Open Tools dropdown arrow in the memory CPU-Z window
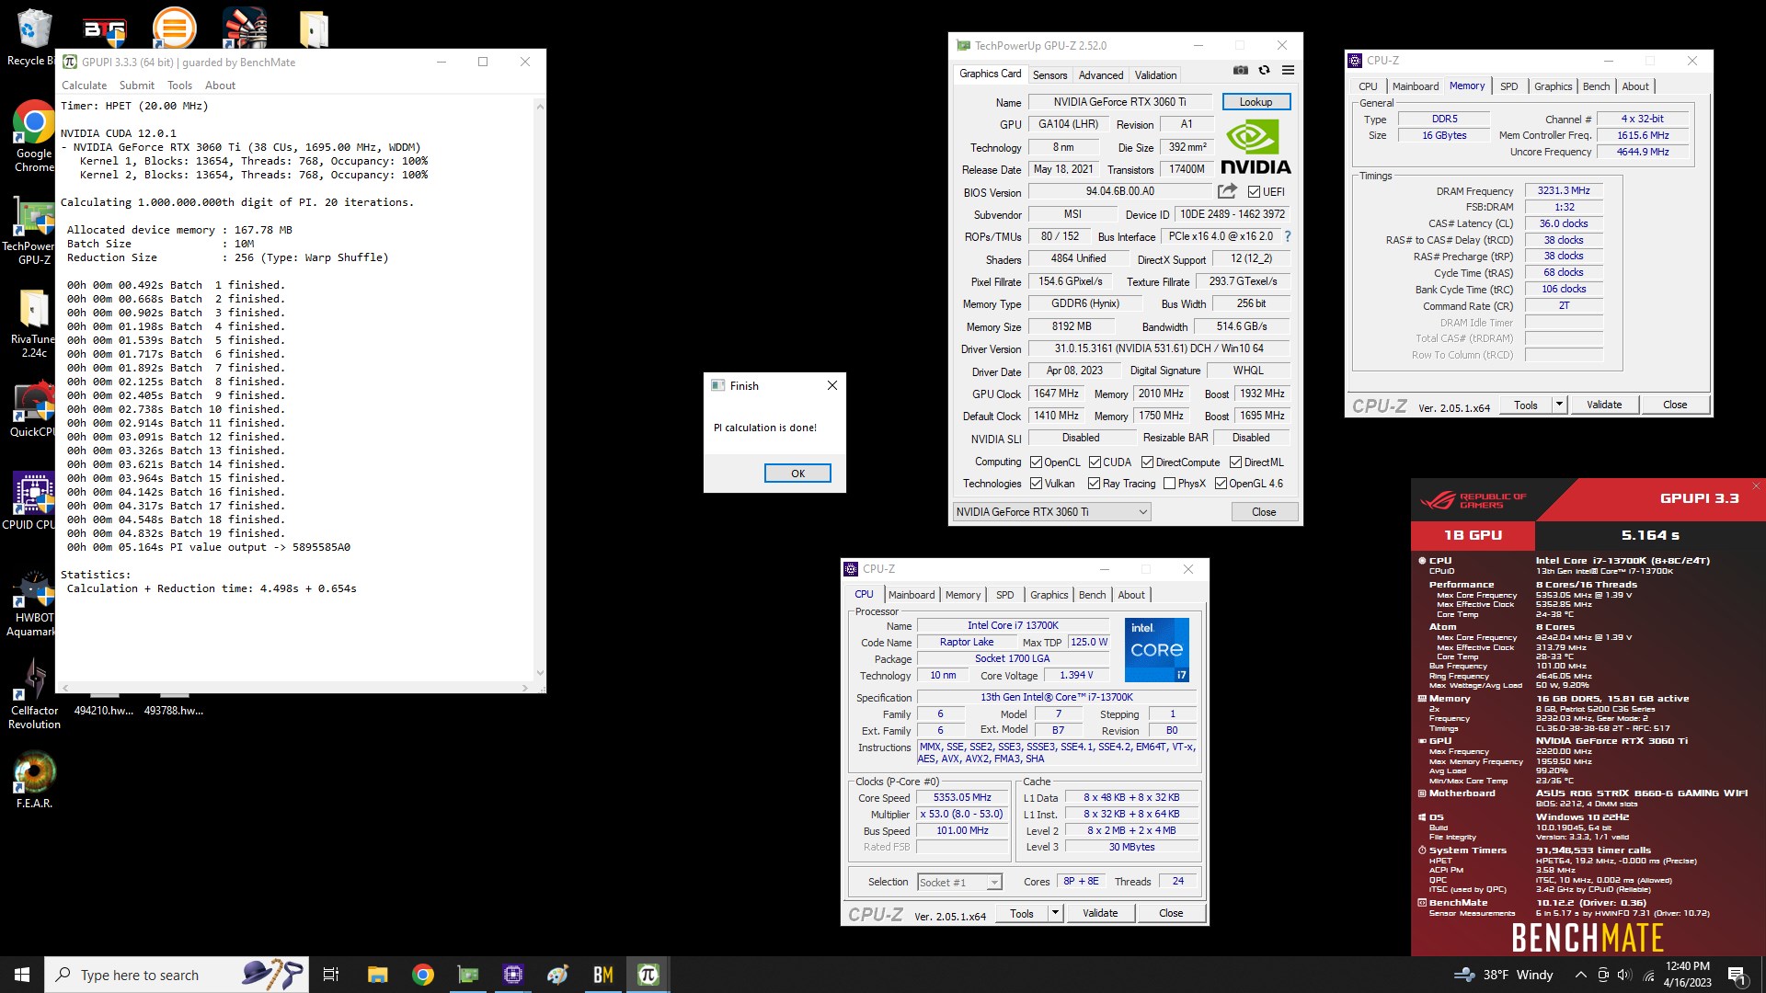The width and height of the screenshot is (1766, 993). (x=1558, y=405)
